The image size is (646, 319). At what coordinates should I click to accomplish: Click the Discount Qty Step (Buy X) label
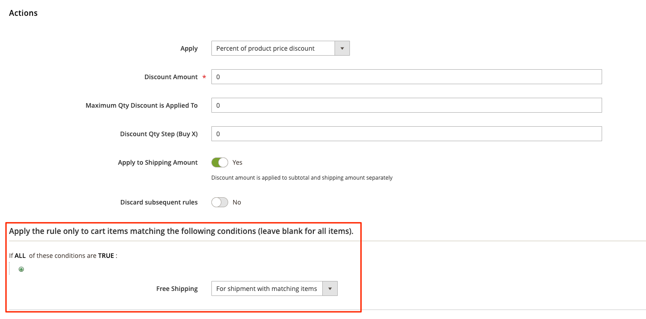158,134
